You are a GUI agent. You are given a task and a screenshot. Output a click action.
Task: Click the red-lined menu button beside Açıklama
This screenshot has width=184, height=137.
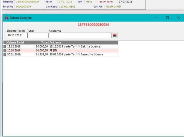(114, 35)
